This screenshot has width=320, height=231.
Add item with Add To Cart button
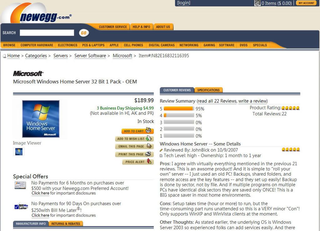coord(137,131)
